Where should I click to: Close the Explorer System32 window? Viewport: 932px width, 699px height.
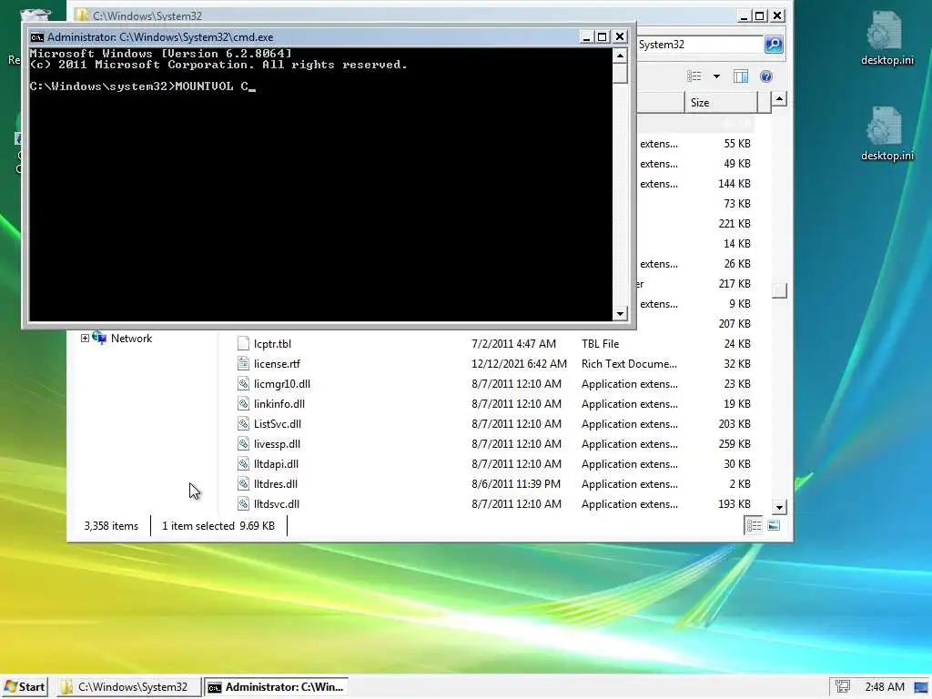pos(777,16)
